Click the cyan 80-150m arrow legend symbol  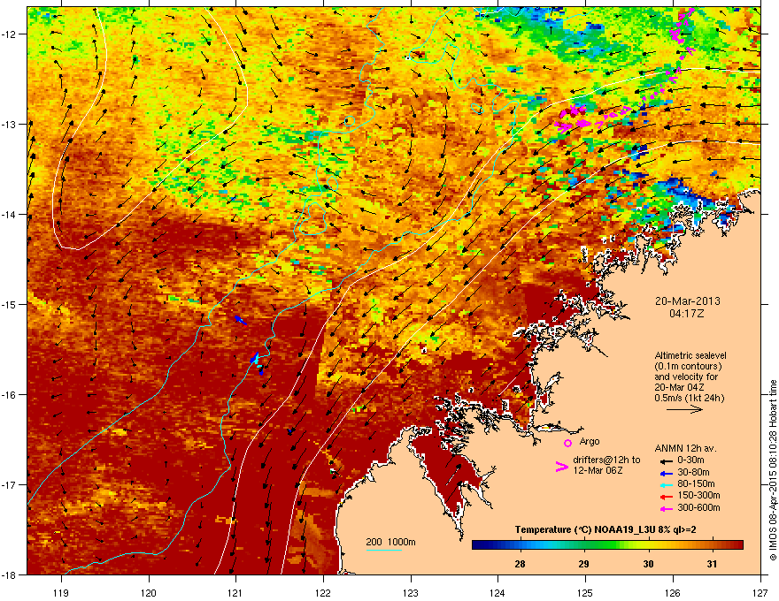click(667, 484)
